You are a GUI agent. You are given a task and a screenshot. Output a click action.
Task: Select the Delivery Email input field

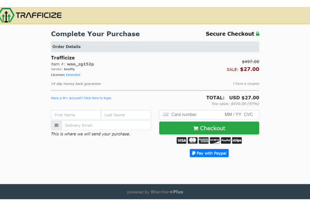click(106, 125)
